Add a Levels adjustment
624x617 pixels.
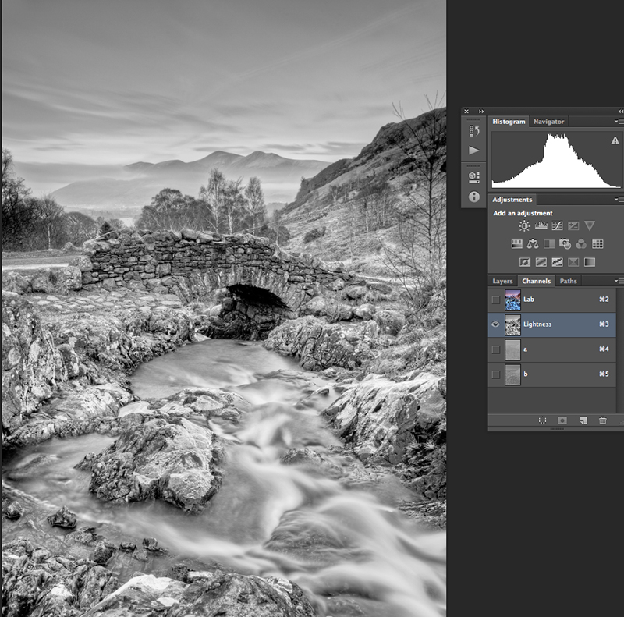pos(541,226)
